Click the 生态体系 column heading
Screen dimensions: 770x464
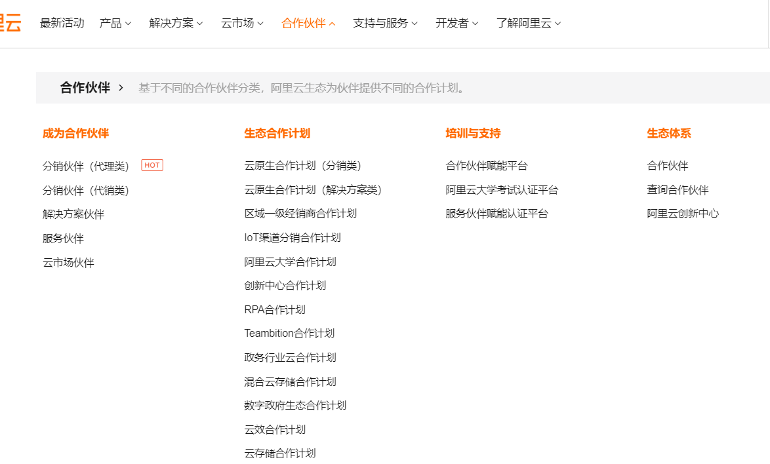[669, 134]
